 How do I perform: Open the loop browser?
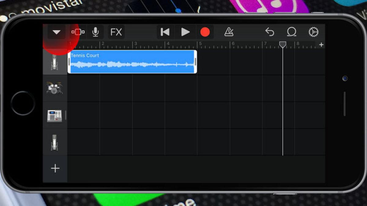tap(291, 32)
